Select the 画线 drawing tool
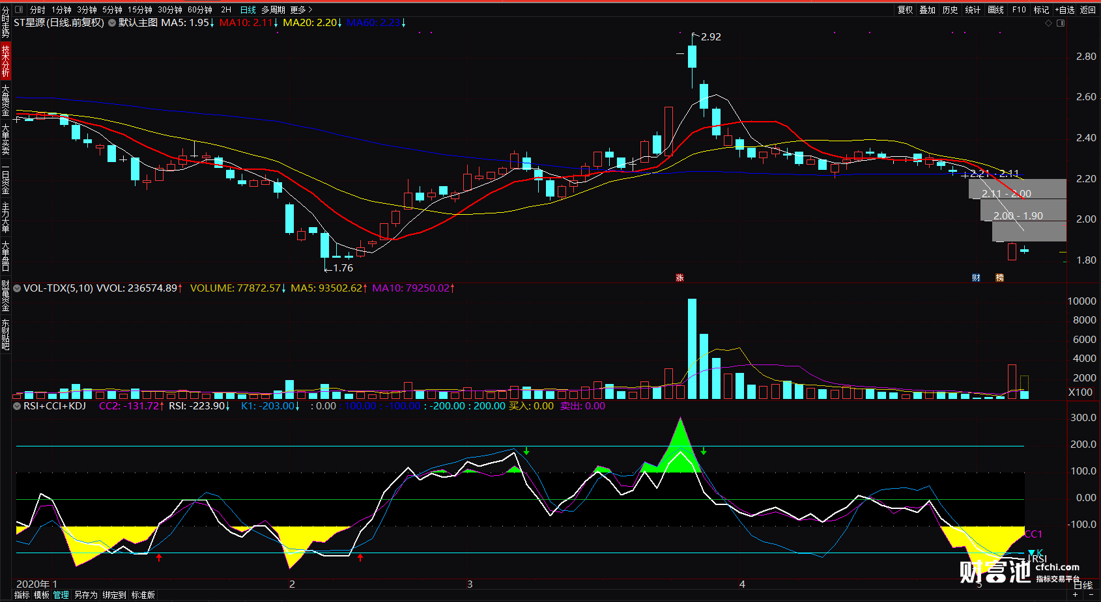This screenshot has width=1101, height=602. (995, 10)
